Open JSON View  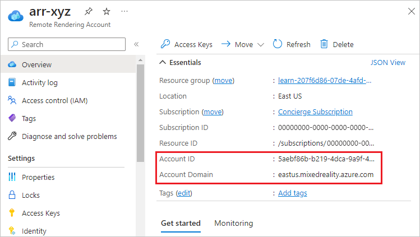point(388,63)
